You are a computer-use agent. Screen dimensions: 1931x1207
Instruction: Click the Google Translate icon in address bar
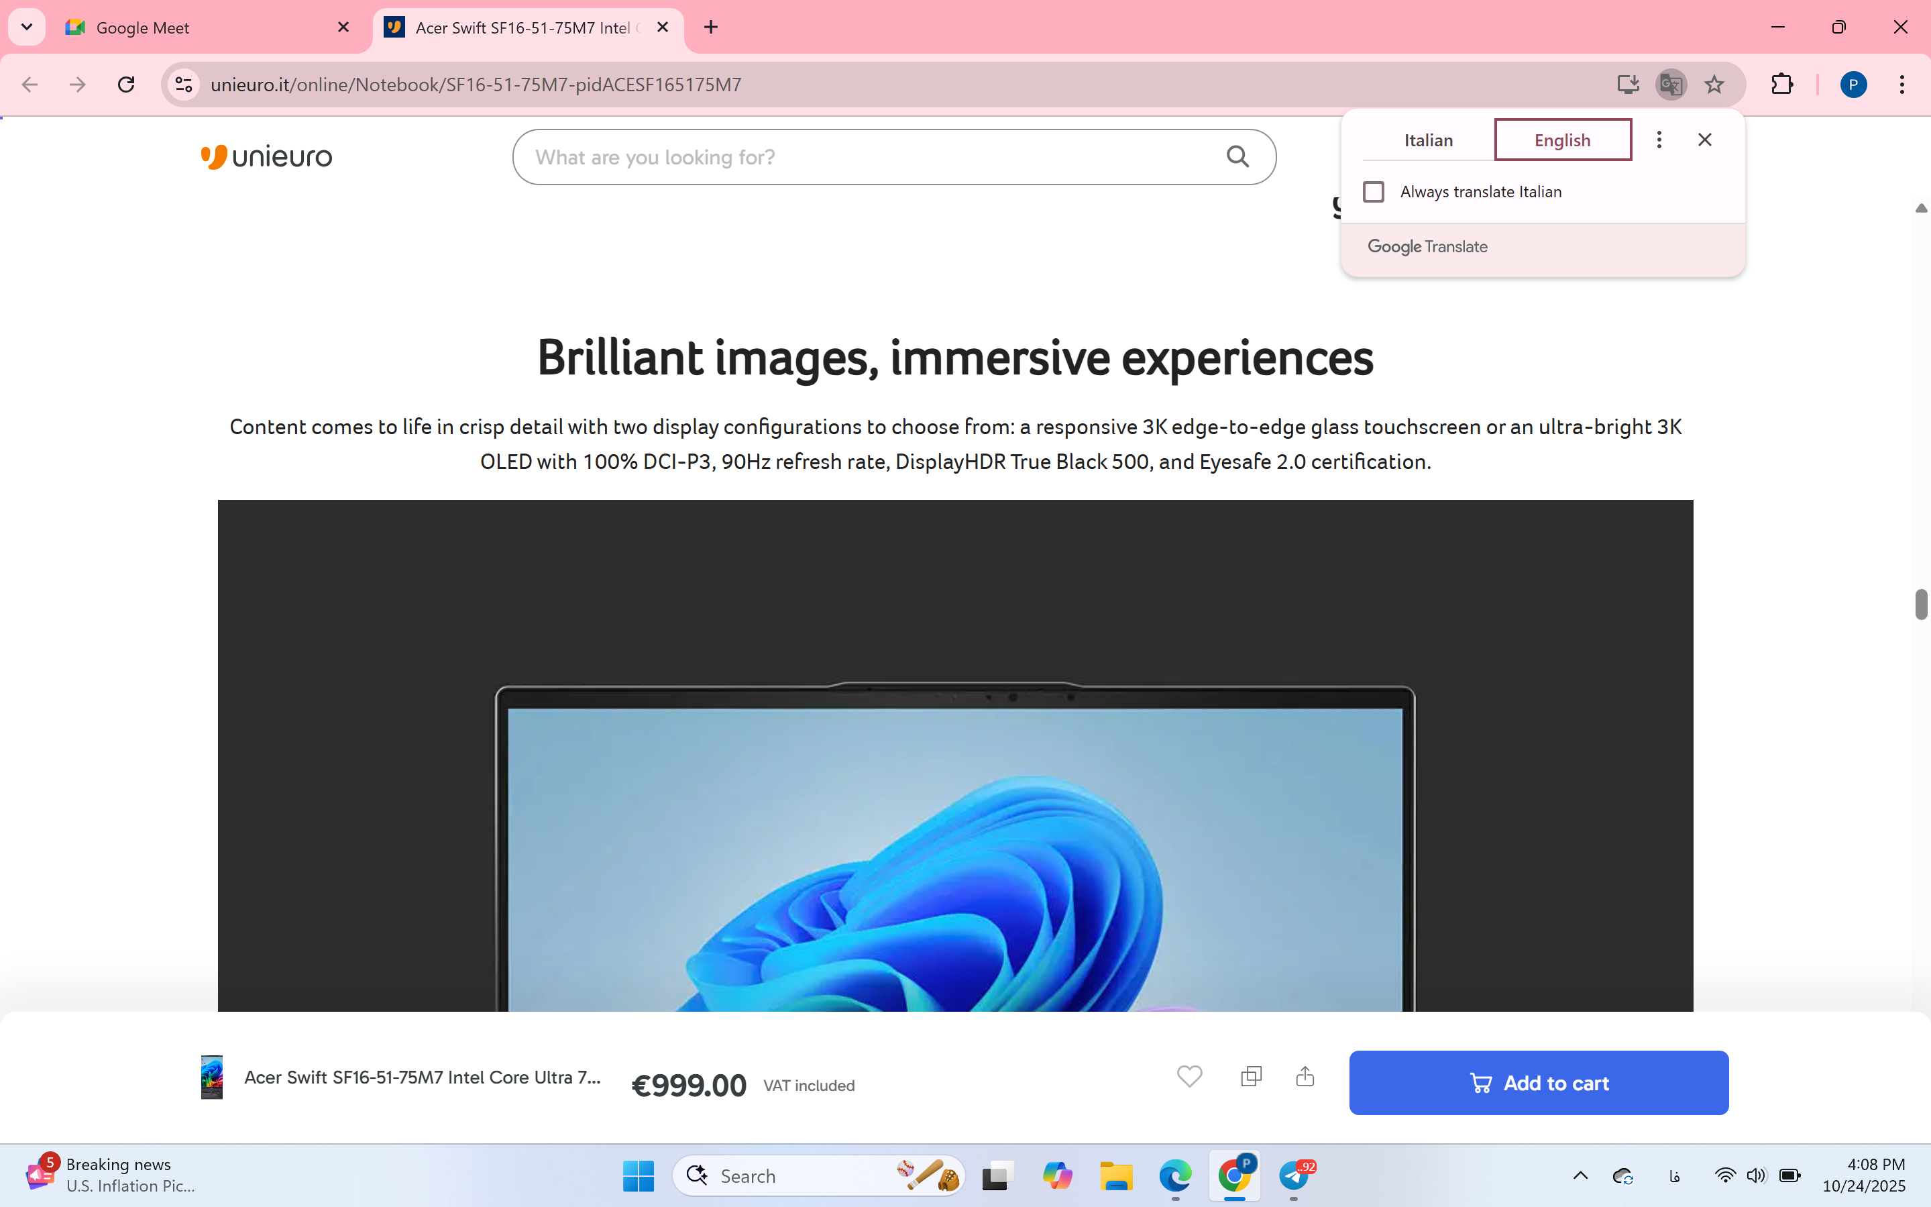(1670, 85)
